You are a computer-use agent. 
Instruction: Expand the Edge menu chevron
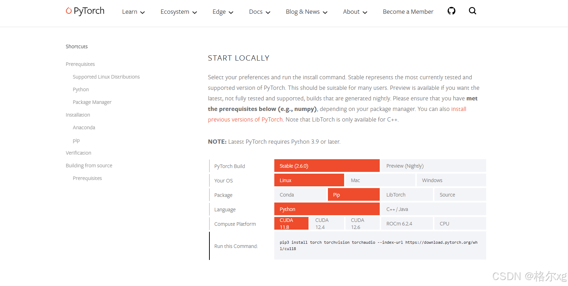click(231, 12)
